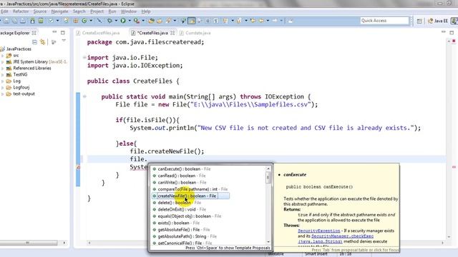Click the Collapse All icon in Package Explorer
The width and height of the screenshot is (458, 257).
coord(34,42)
